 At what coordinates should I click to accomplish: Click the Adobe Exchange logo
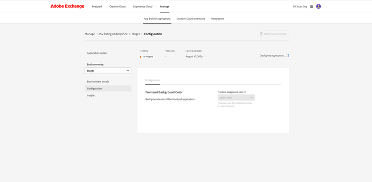67,6
